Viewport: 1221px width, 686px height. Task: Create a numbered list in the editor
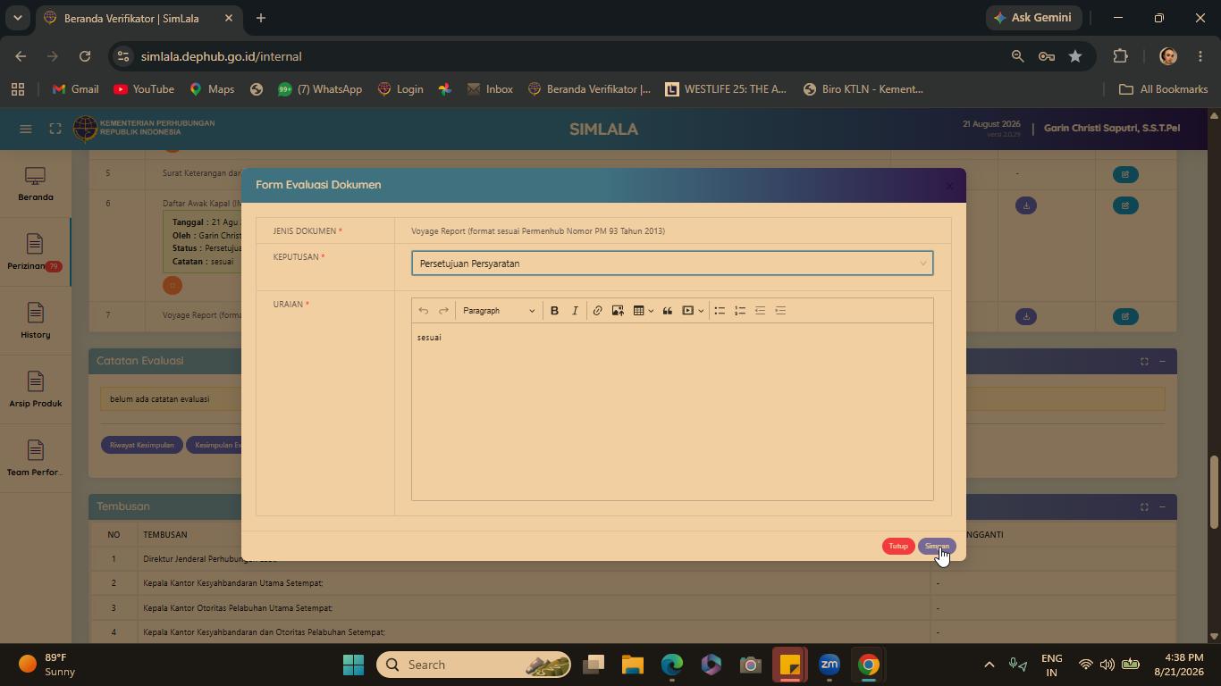(x=740, y=311)
